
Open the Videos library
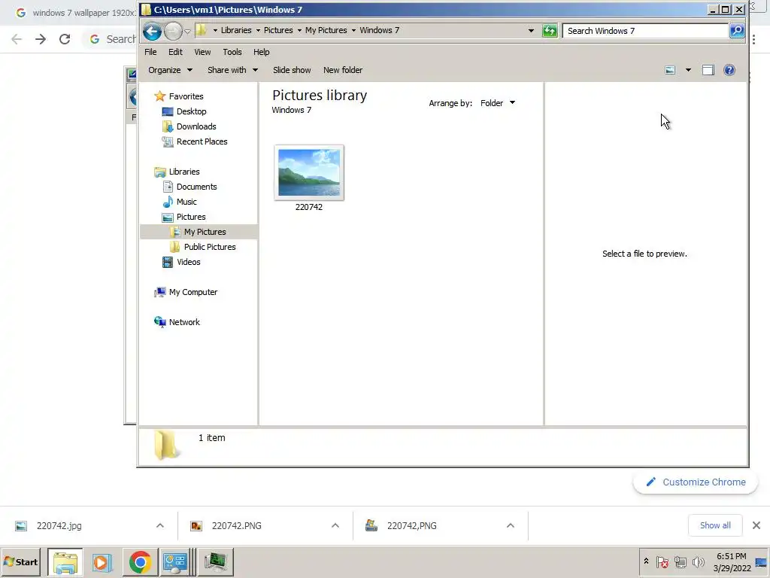point(189,262)
